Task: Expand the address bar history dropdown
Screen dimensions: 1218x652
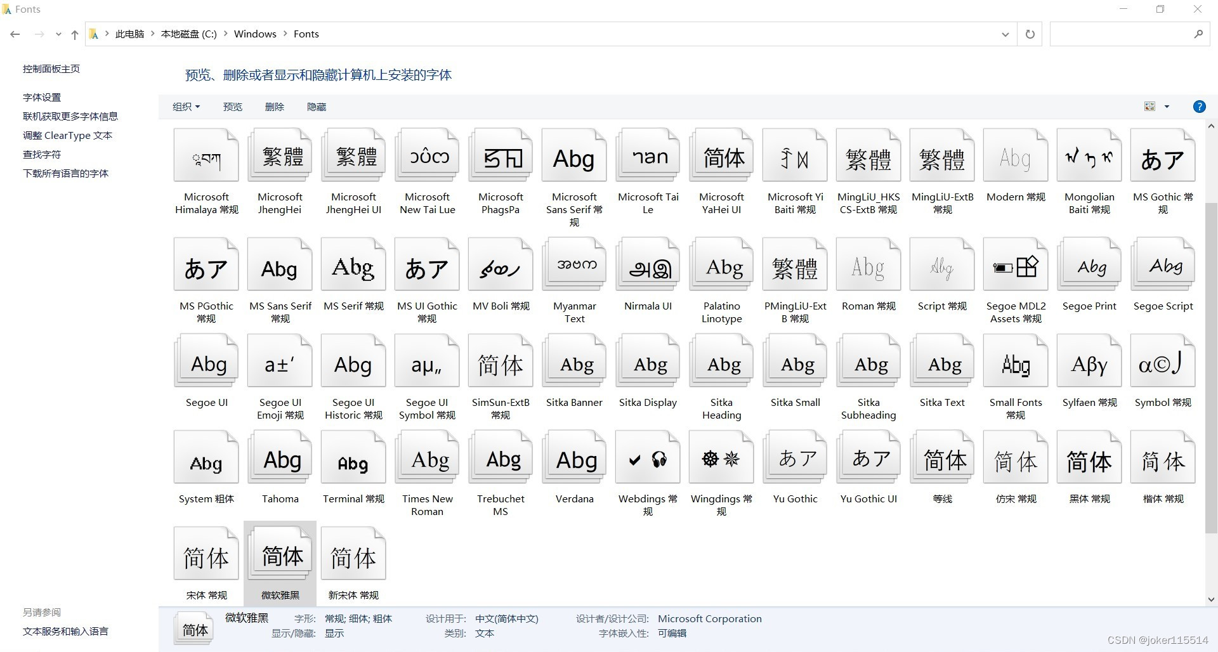Action: tap(1005, 34)
